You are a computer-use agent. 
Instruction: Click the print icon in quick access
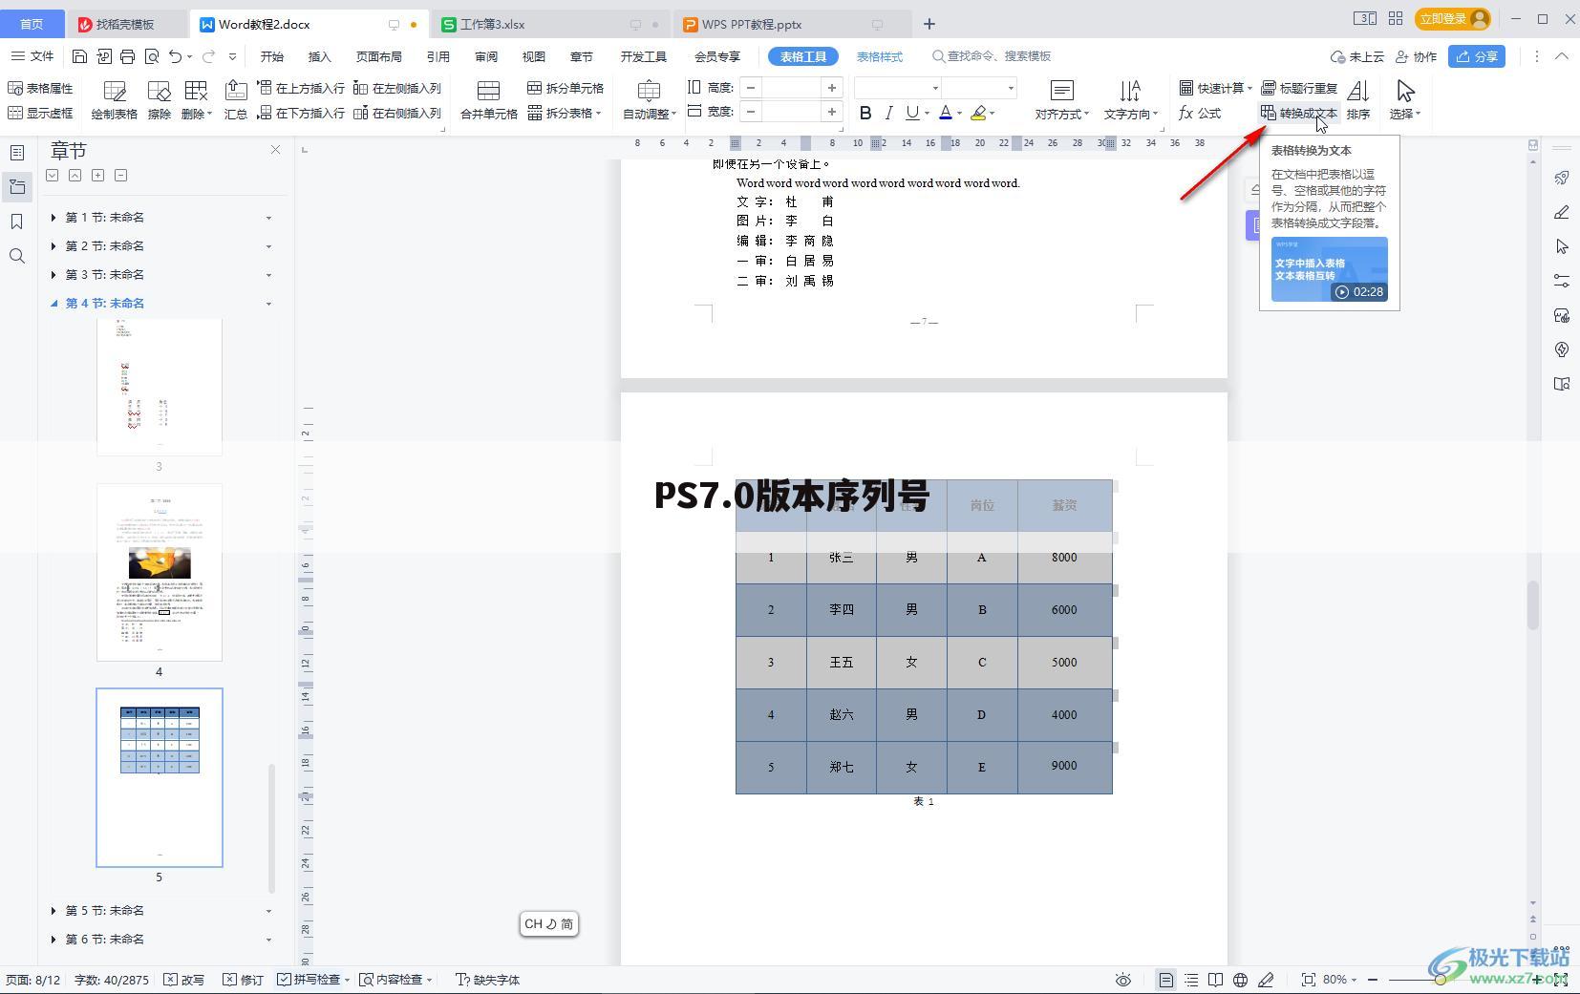click(128, 56)
